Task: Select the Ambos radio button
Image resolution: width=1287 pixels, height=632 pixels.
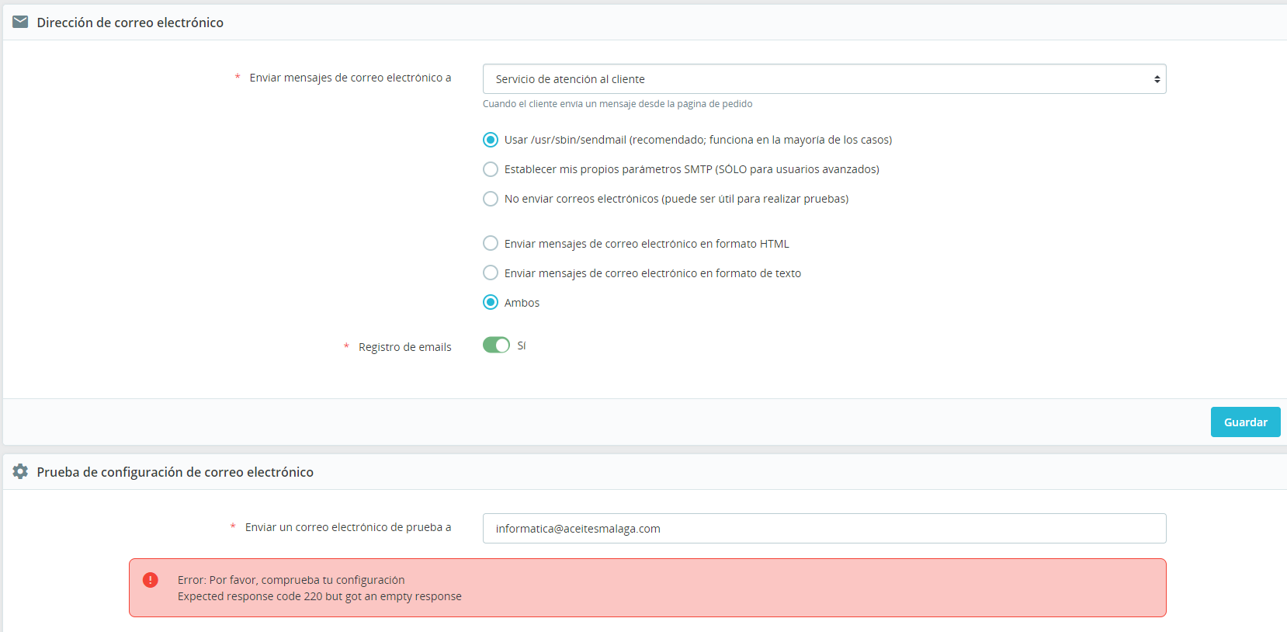Action: pyautogui.click(x=491, y=303)
